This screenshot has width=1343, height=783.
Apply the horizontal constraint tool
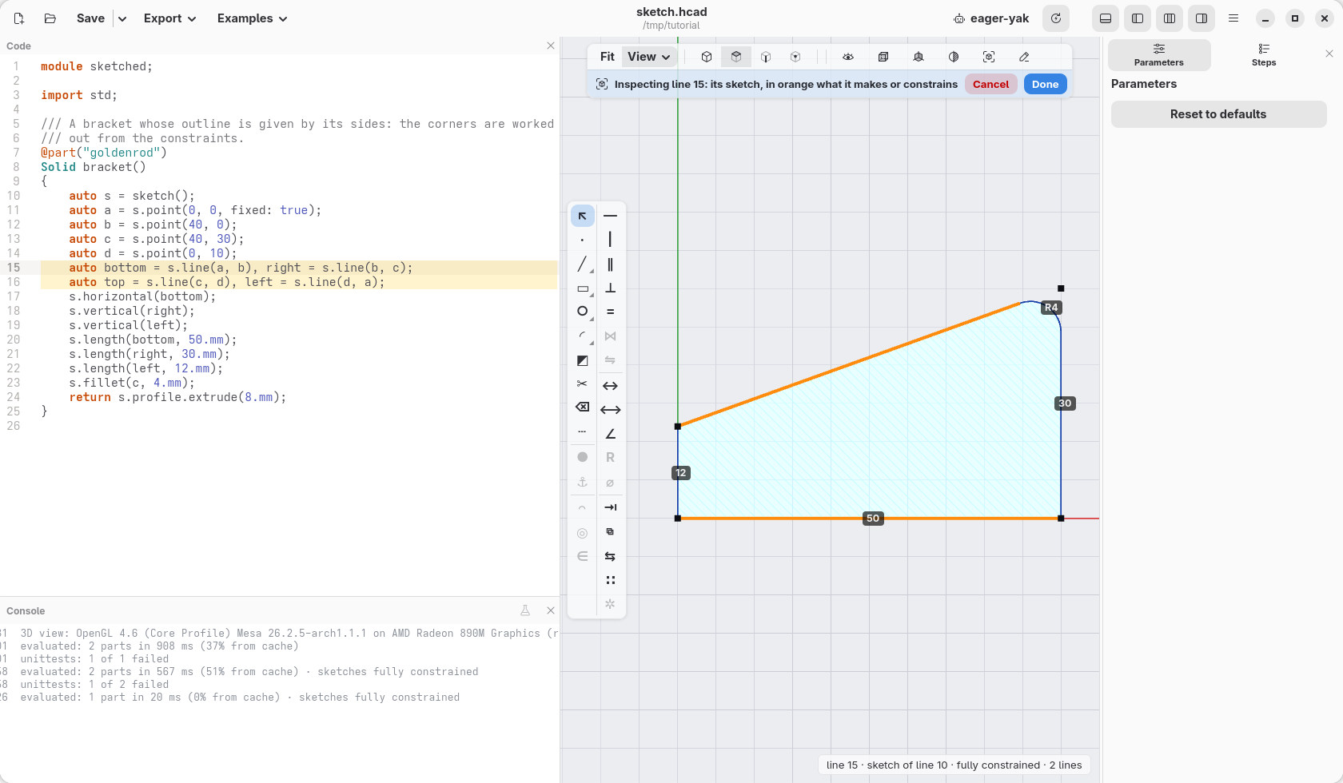tap(610, 216)
